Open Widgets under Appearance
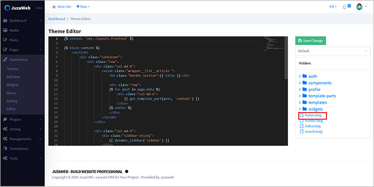374x187 pixels. [12, 85]
